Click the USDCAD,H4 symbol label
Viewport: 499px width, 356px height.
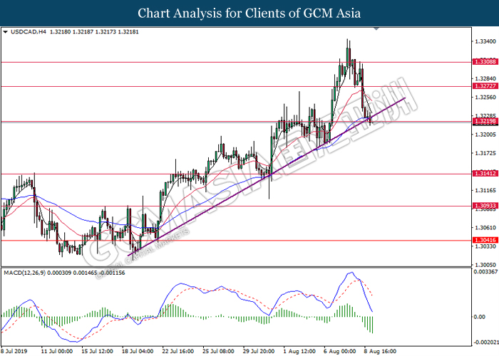(26, 32)
